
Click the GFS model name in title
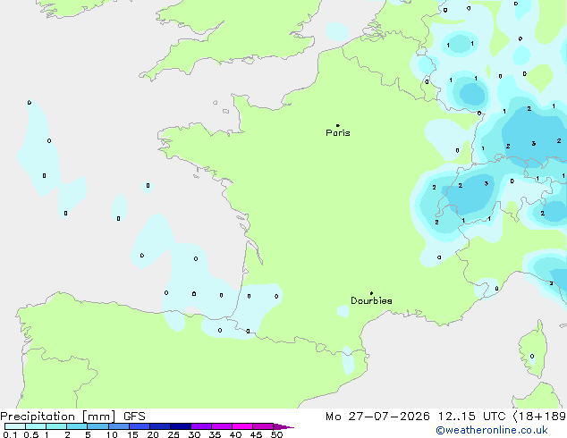tap(134, 417)
